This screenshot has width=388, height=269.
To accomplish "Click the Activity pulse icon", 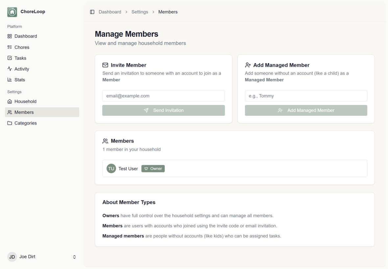I will [10, 69].
